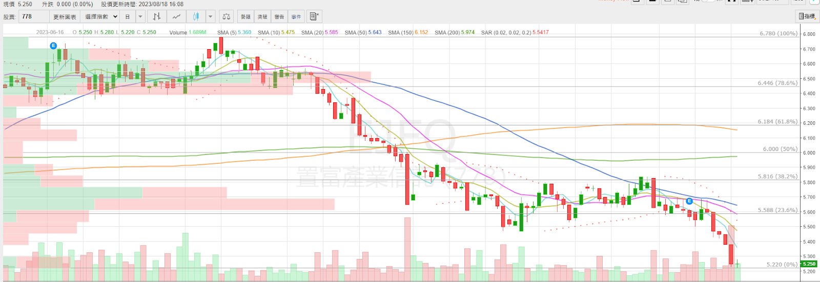Toggle the 突破 breakout signals button
The width and height of the screenshot is (820, 282).
[x=262, y=16]
